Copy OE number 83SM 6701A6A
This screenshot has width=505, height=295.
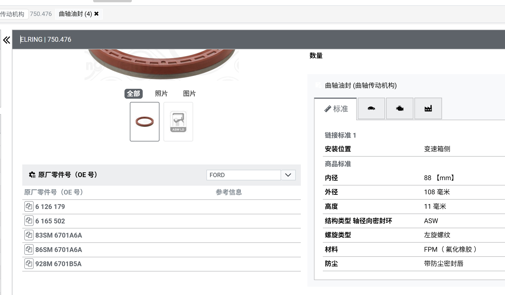29,235
